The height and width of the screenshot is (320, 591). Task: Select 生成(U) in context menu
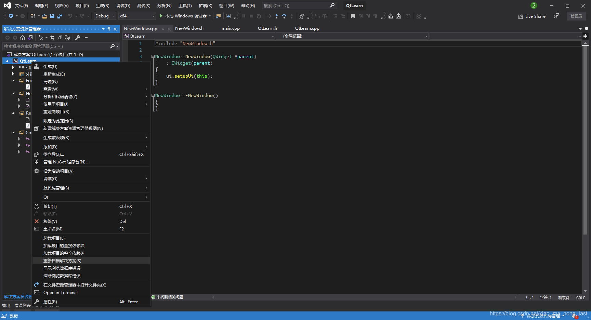tap(91, 67)
